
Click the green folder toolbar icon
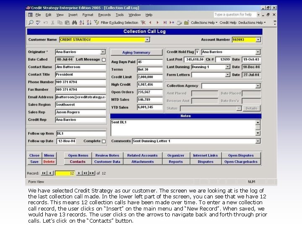186,23
